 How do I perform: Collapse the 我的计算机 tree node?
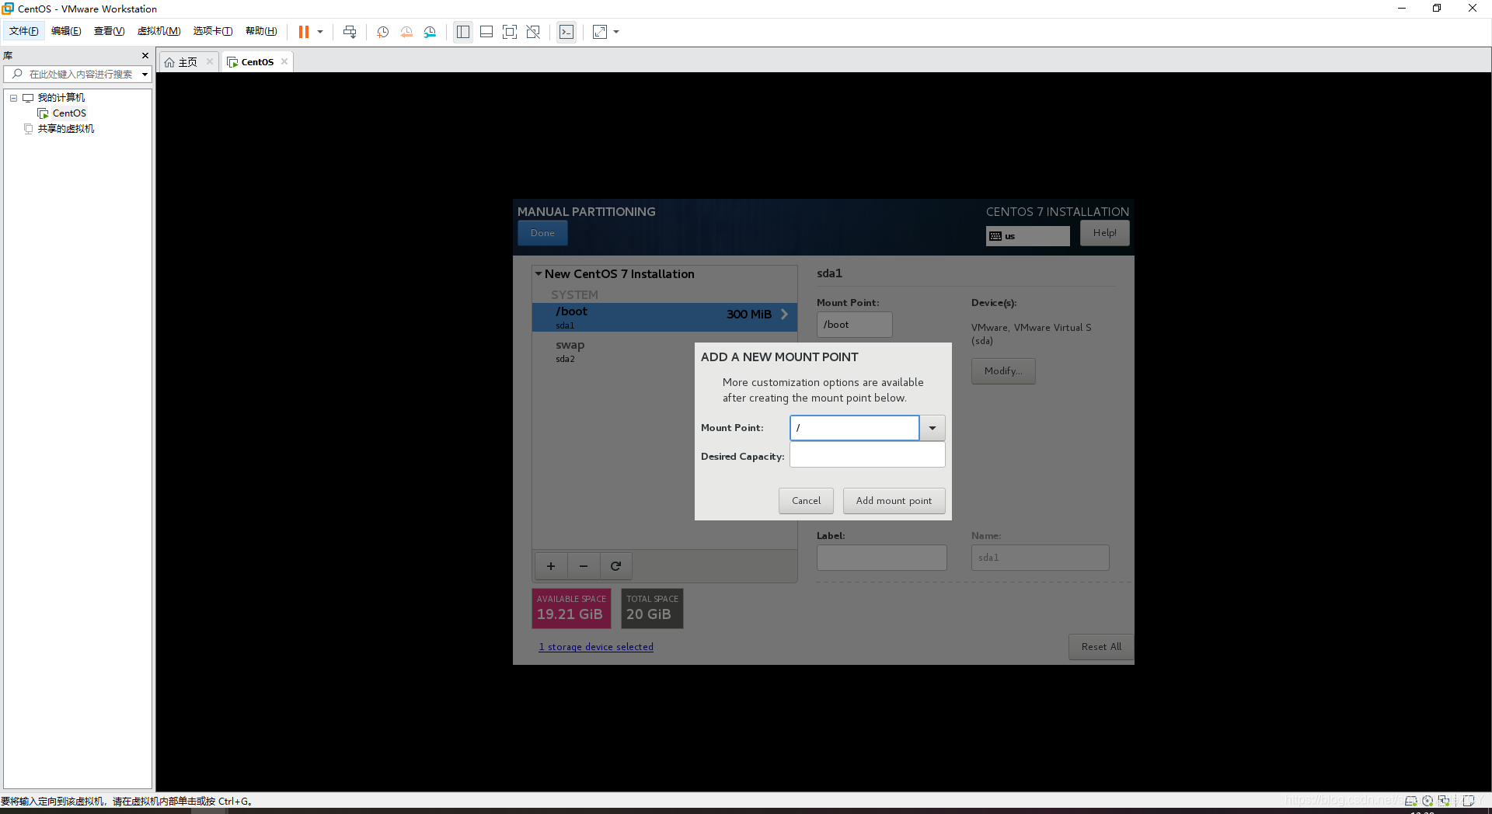13,98
